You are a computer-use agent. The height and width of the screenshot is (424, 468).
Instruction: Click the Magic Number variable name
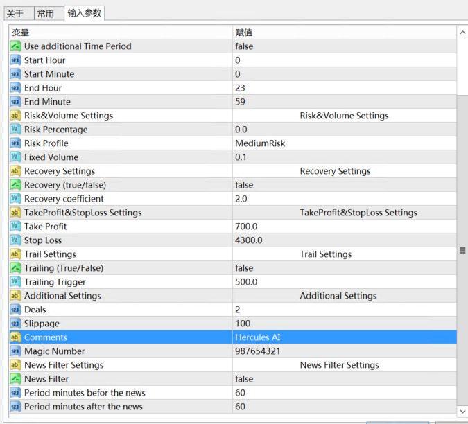coord(55,351)
